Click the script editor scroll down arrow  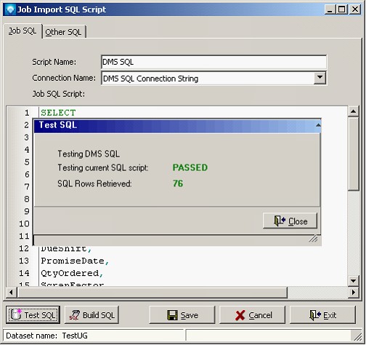pyautogui.click(x=354, y=281)
